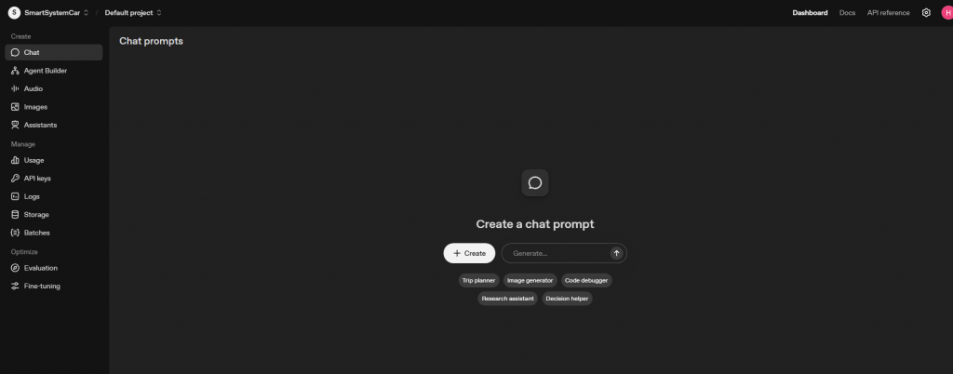Screen dimensions: 953x374
Task: Click the Agent Builder sidebar icon
Action: point(15,71)
